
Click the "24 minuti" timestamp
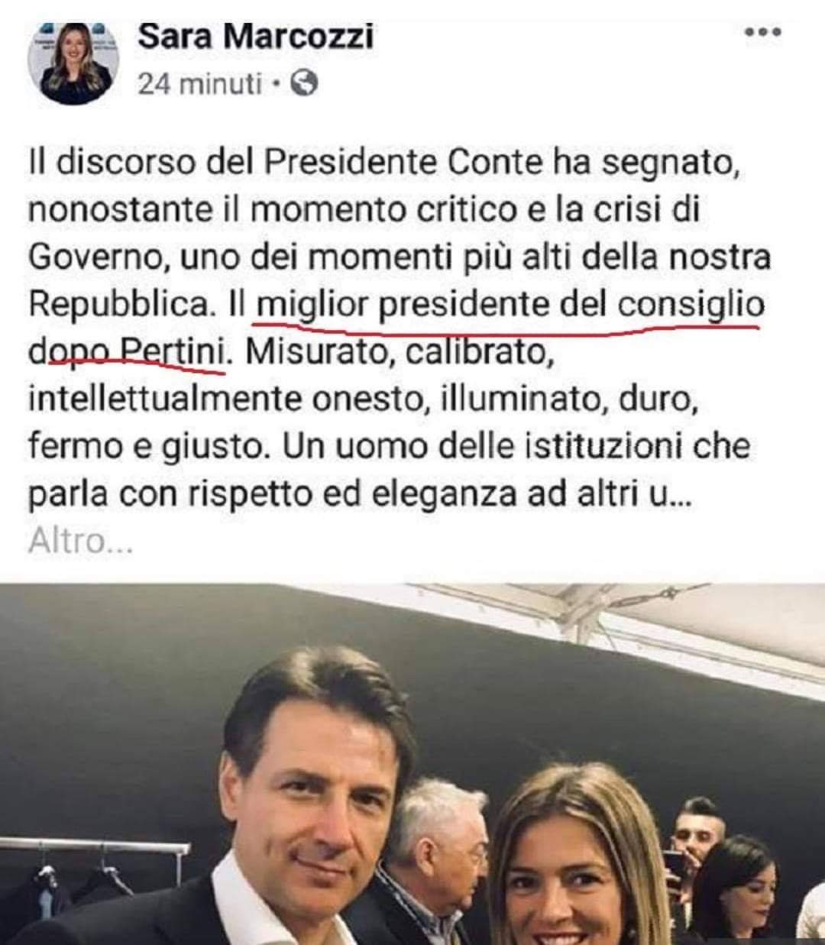pyautogui.click(x=199, y=83)
